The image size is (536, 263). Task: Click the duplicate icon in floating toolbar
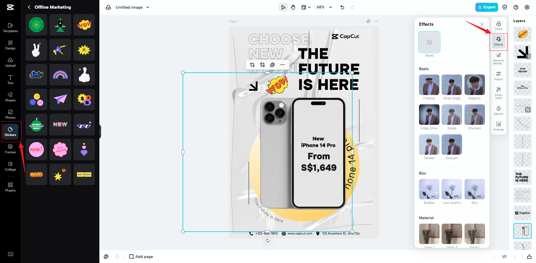(273, 65)
